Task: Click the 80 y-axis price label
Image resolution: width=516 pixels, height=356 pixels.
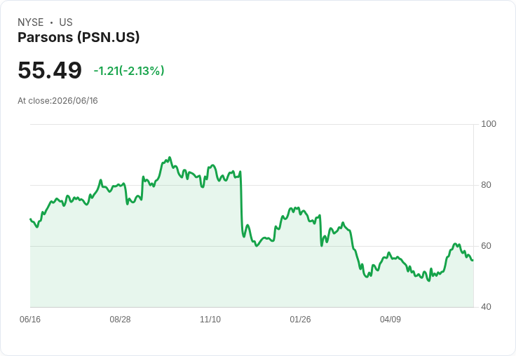Action: tap(486, 185)
